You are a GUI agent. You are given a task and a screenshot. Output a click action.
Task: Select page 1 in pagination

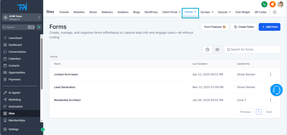click(259, 112)
